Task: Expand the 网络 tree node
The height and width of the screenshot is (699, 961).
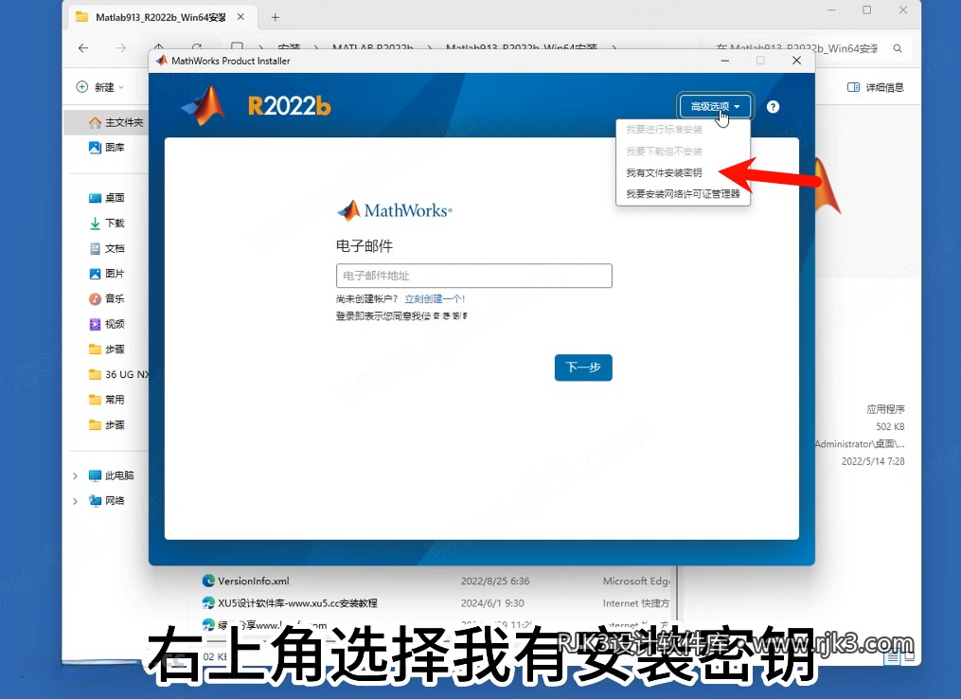Action: 75,501
